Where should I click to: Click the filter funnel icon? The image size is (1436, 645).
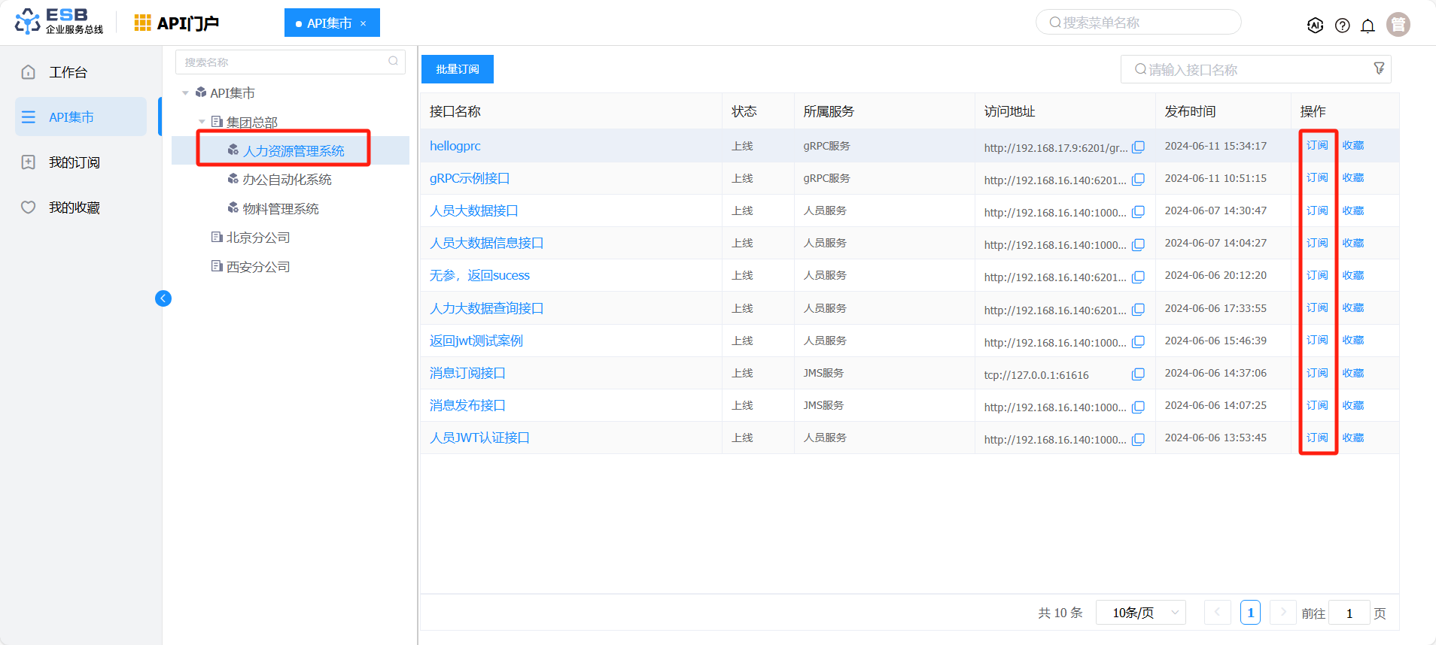click(1379, 68)
